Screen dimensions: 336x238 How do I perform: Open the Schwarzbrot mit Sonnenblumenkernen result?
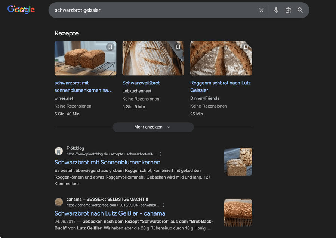[107, 162]
